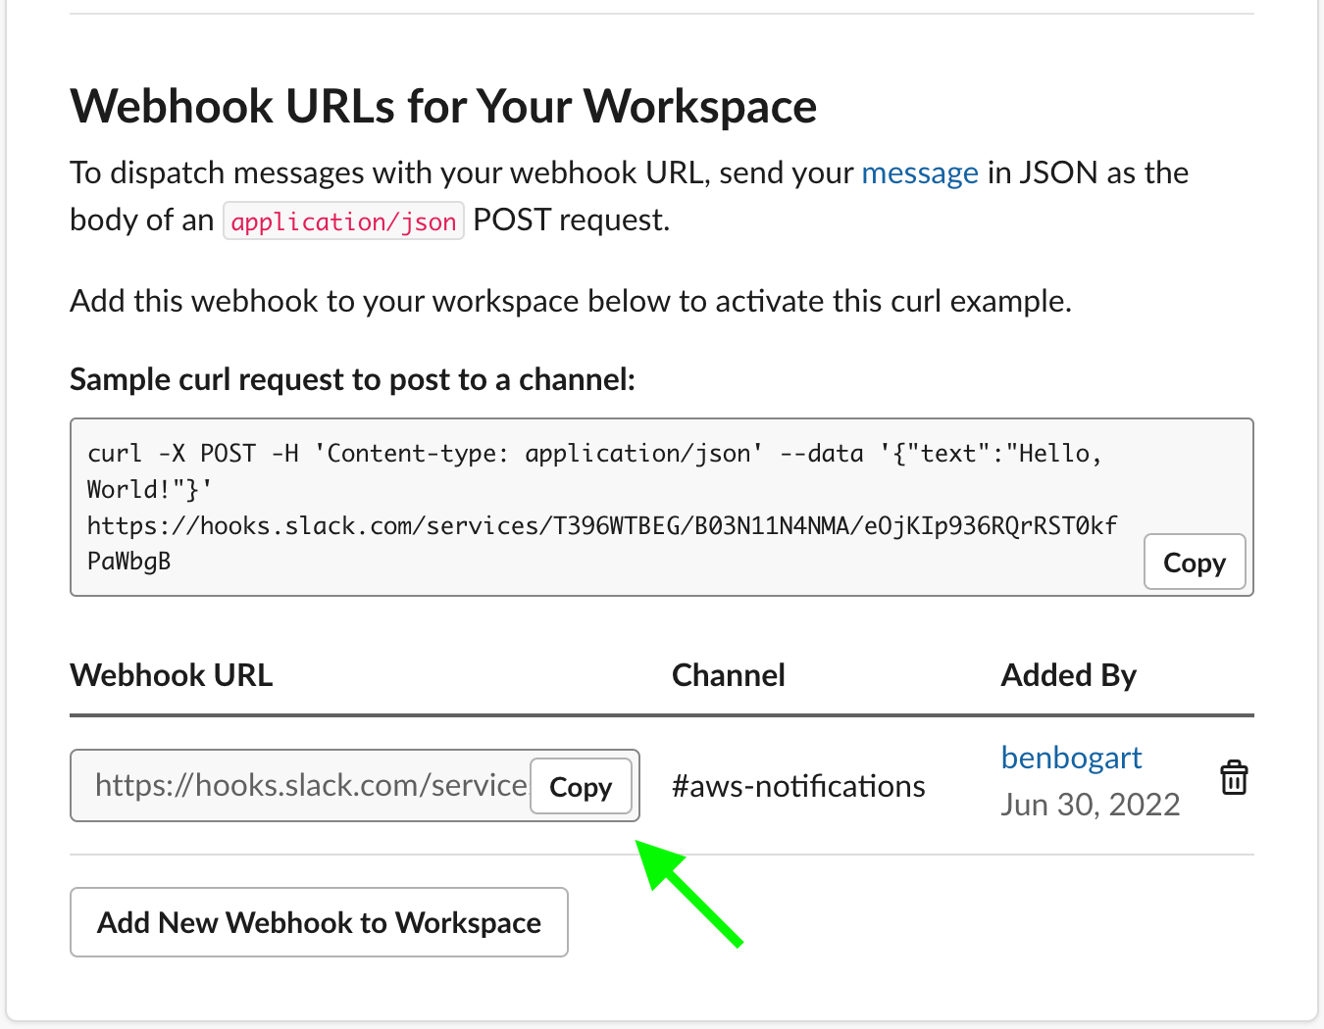Open the "message" documentation link

coord(920,172)
